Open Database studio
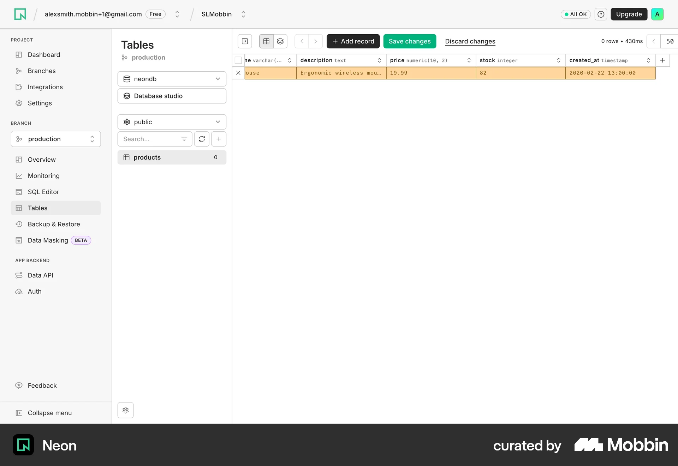Image resolution: width=678 pixels, height=466 pixels. click(172, 96)
